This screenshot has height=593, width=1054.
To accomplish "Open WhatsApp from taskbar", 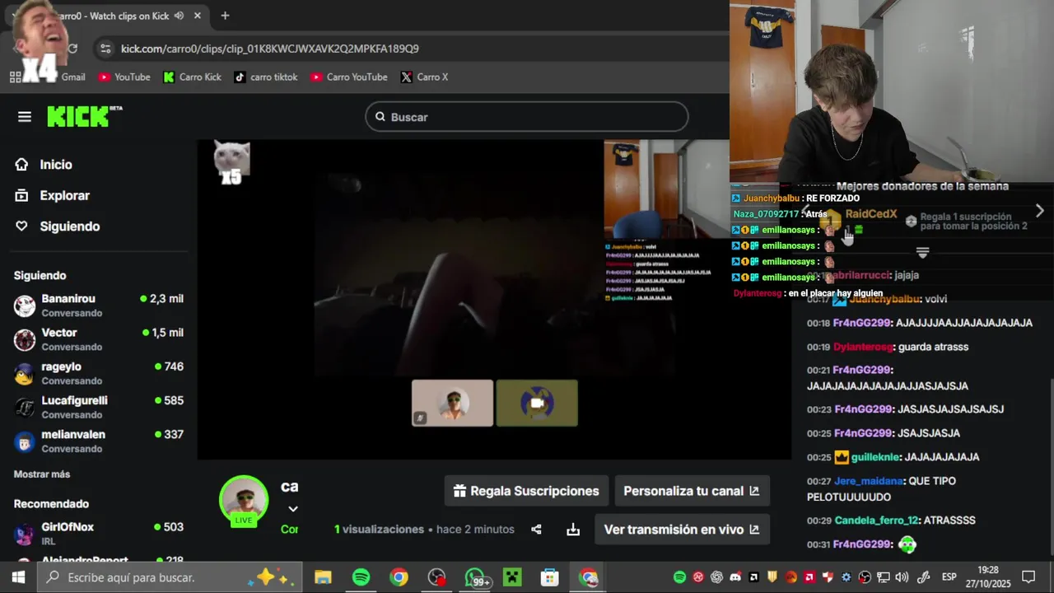I will (x=475, y=577).
